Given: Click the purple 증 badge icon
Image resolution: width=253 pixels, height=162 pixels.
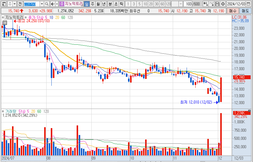Looking at the screenshot, I should (x=62, y=4).
